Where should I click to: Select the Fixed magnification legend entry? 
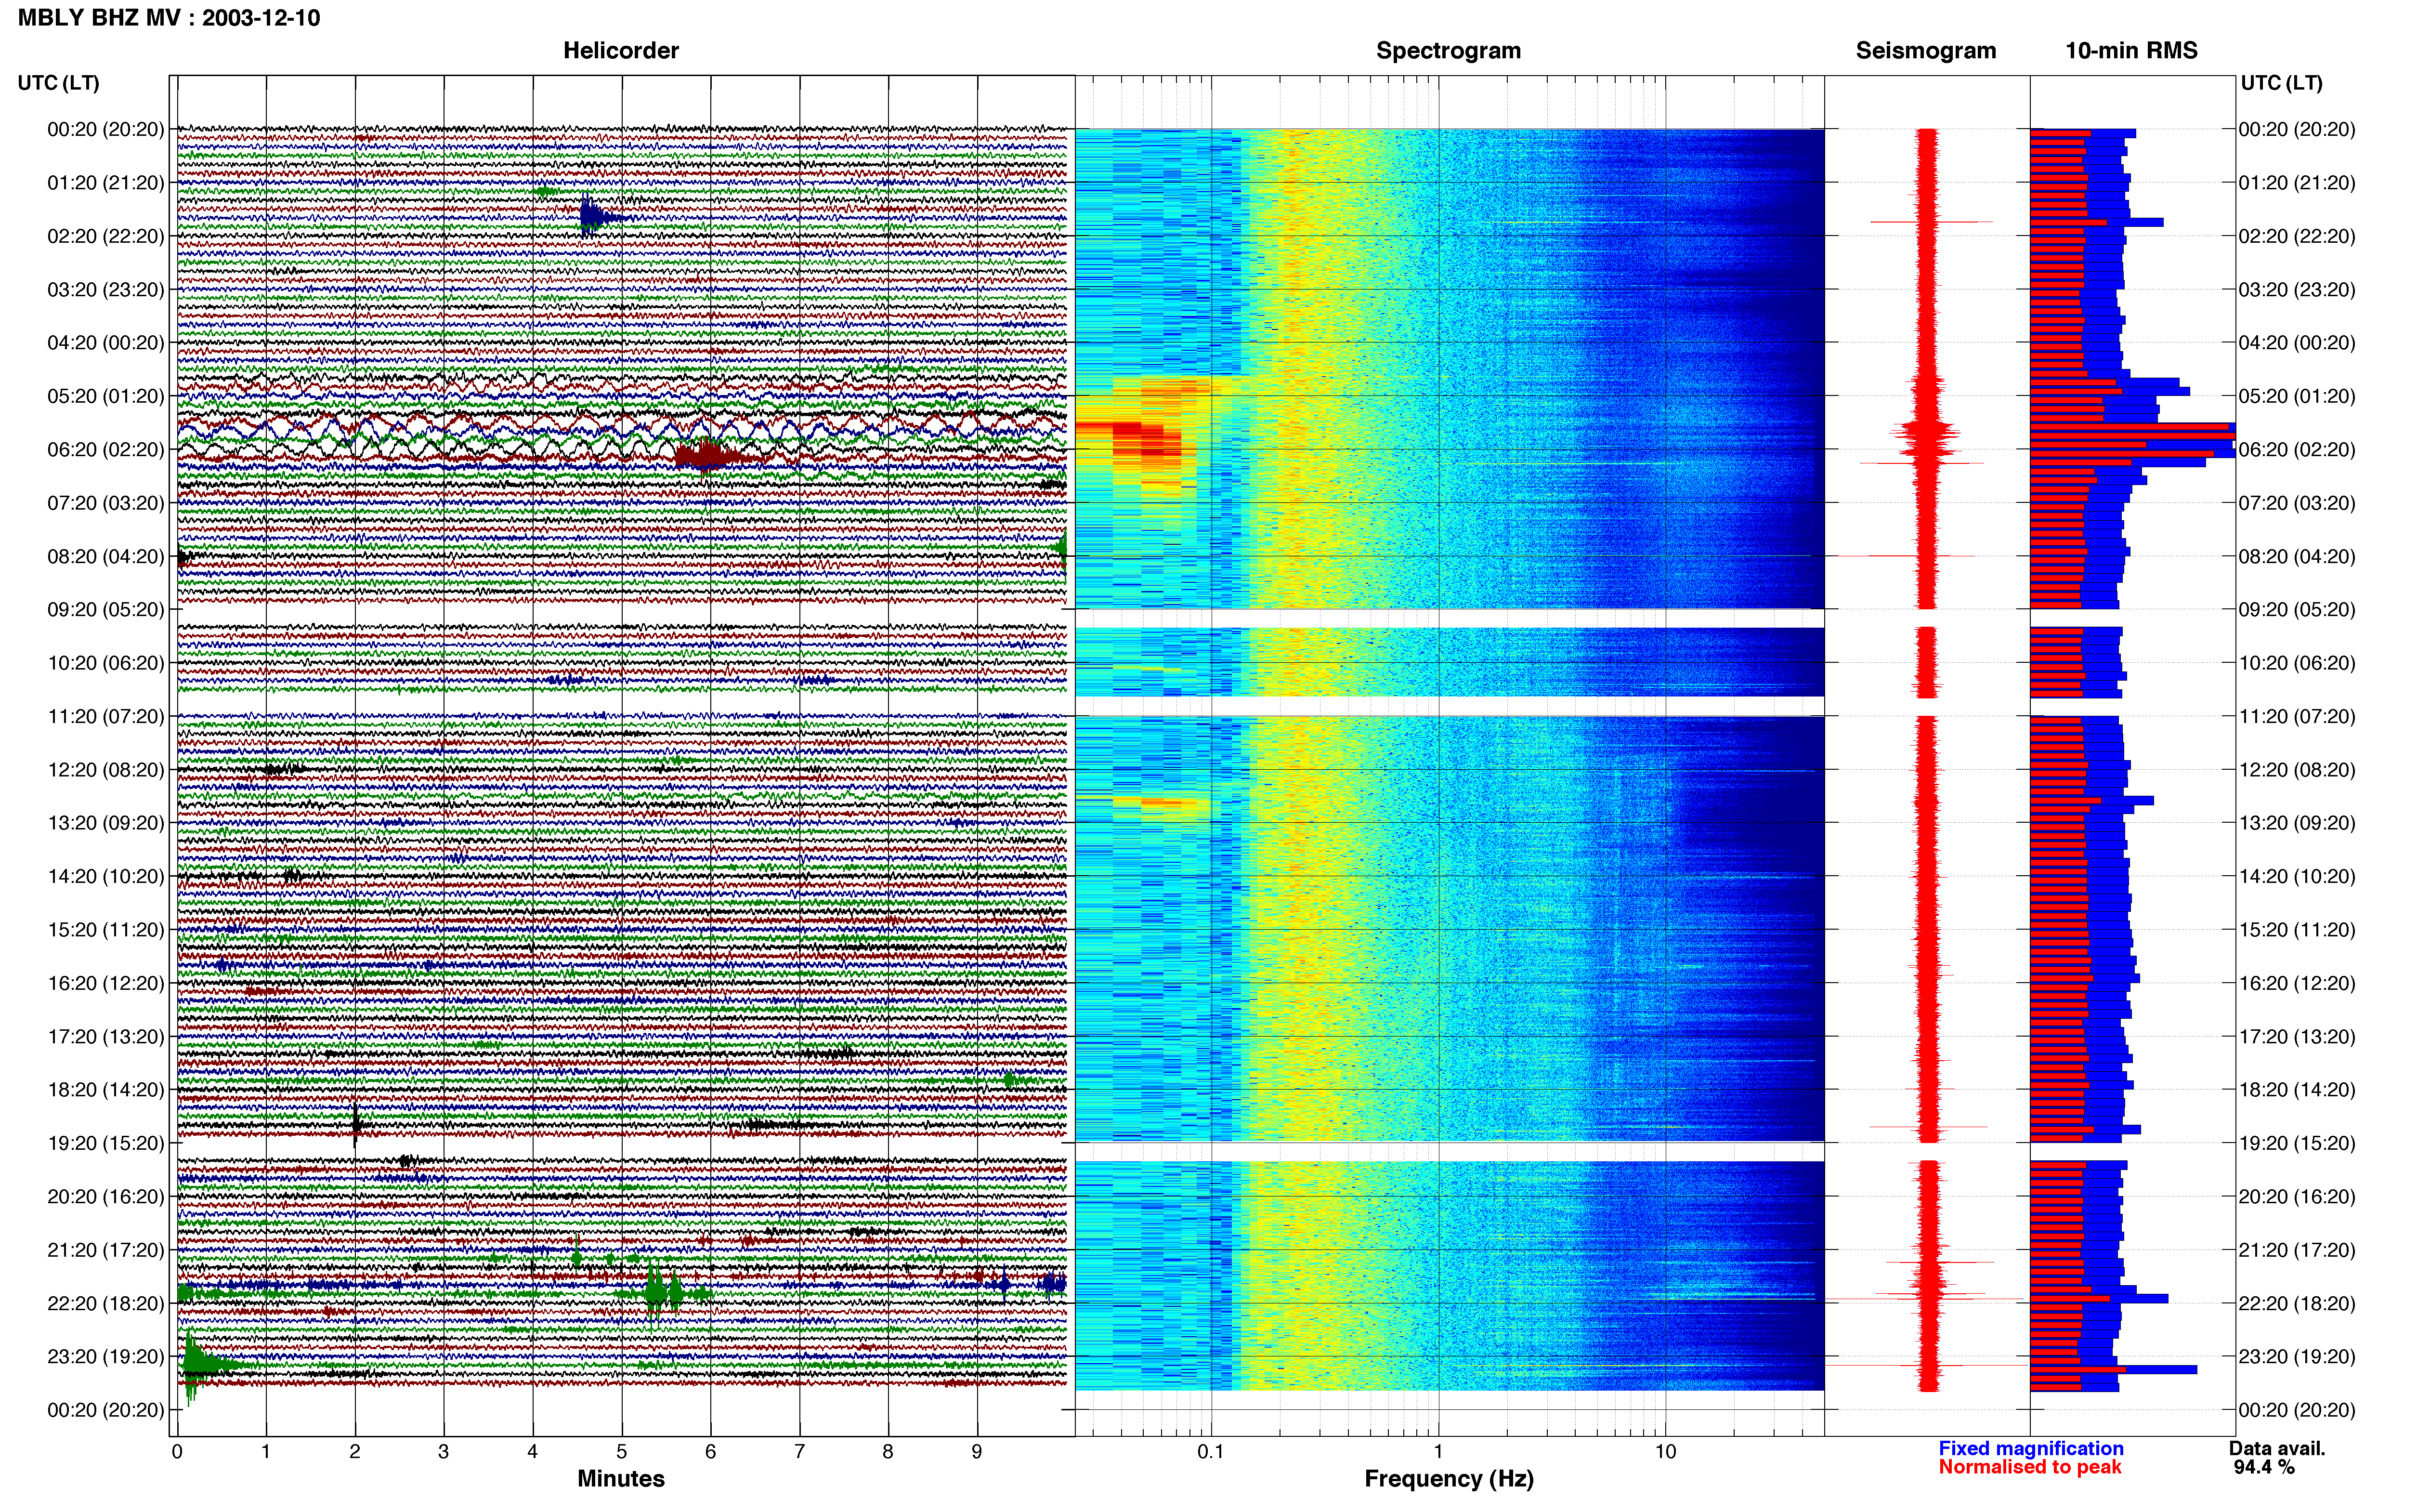pyautogui.click(x=2030, y=1448)
